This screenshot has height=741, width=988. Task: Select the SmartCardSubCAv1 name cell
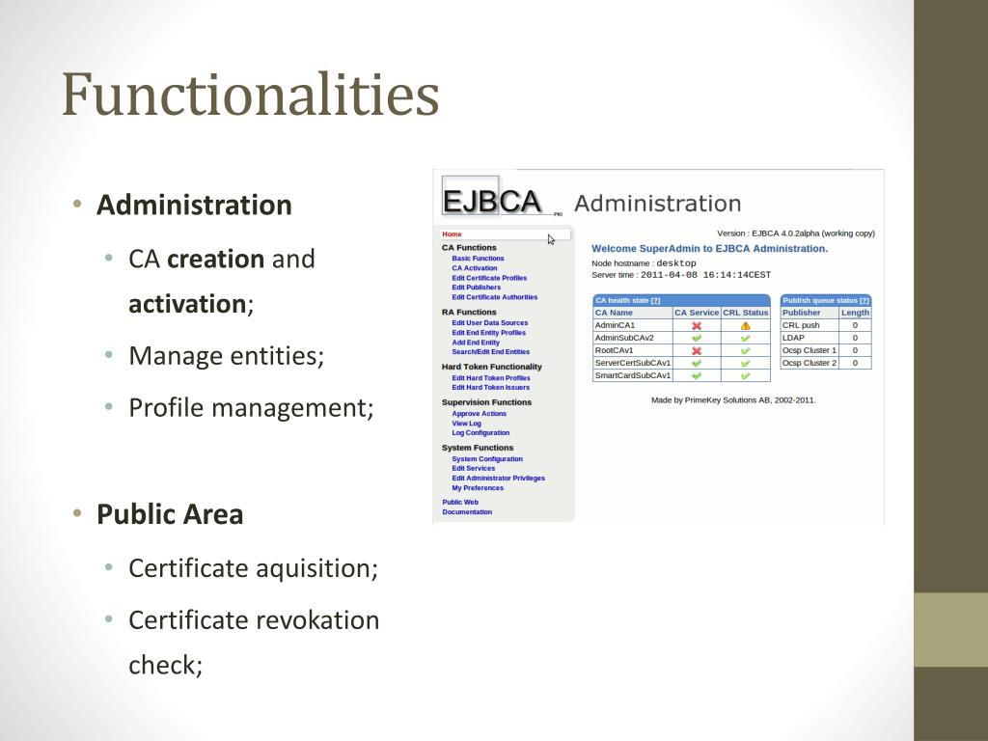point(633,376)
